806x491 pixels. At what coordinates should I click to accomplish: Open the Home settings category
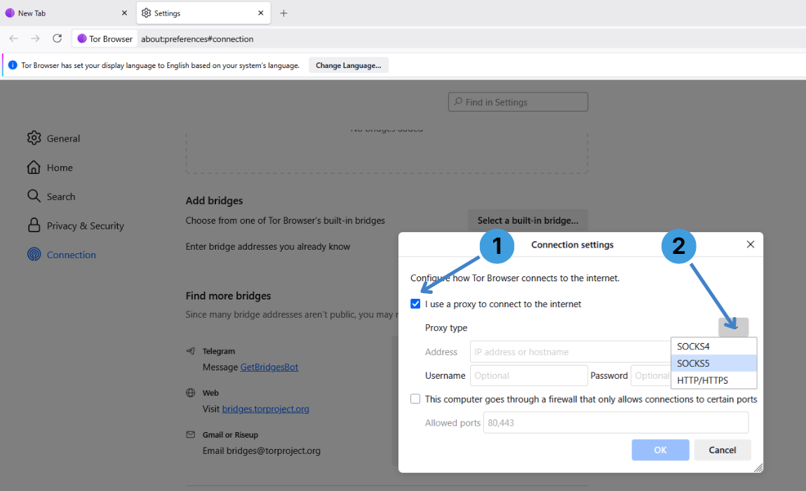50,168
